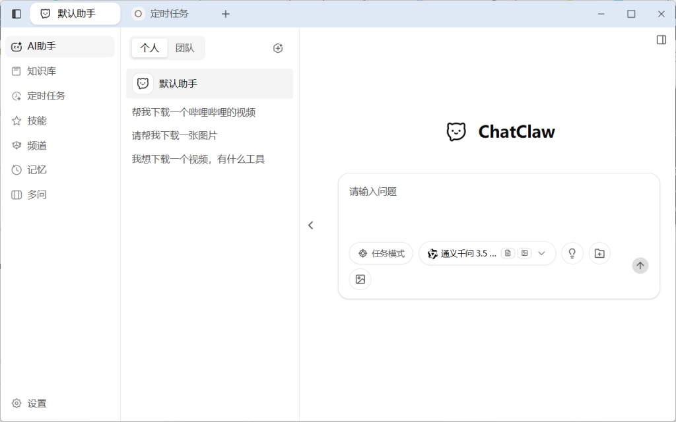Select the 默认助手 assistant entry
This screenshot has width=676, height=422.
coord(209,84)
